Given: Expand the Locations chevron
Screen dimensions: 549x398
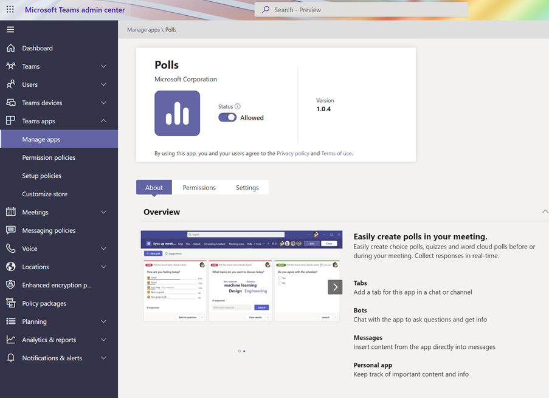Looking at the screenshot, I should [x=103, y=267].
